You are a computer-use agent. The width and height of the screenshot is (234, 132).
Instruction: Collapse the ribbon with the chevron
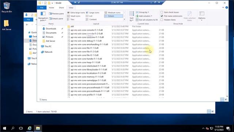223,7
